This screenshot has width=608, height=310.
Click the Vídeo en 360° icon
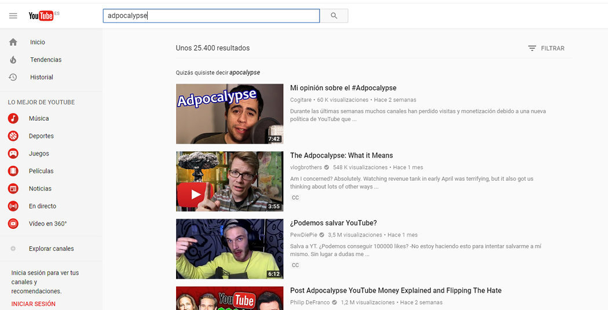tap(13, 224)
